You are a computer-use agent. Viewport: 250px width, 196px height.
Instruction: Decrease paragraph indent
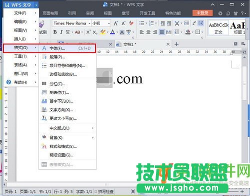162,23
